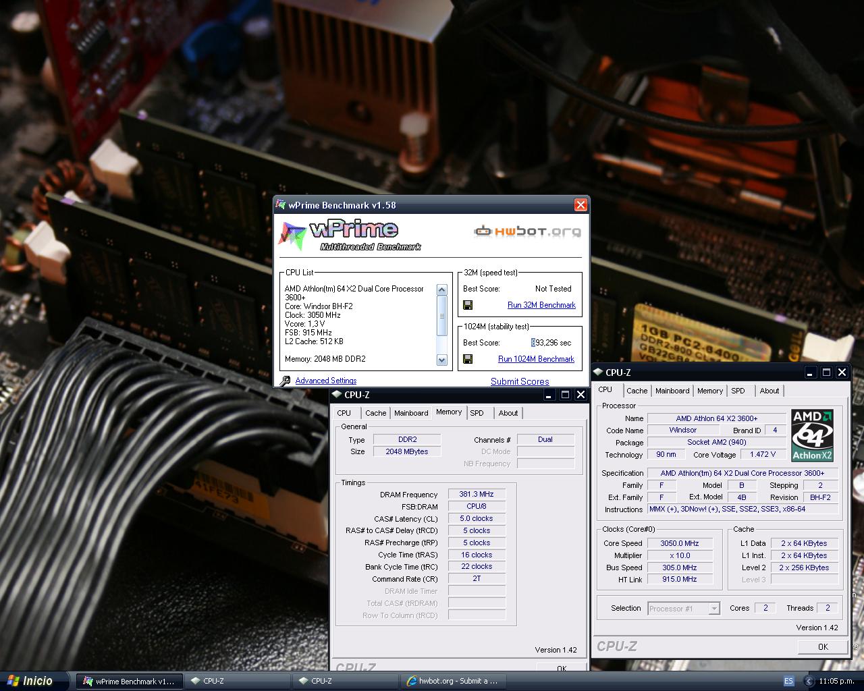Click the 93,296 sec best score value
This screenshot has height=691, width=864.
552,343
